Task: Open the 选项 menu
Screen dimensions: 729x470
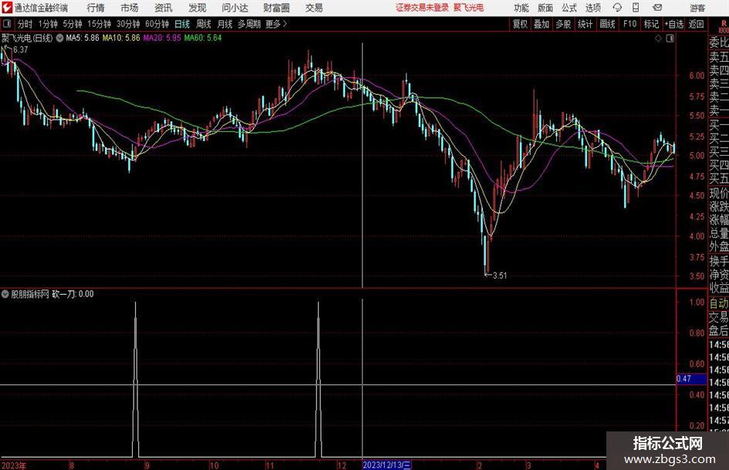Action: [x=592, y=8]
